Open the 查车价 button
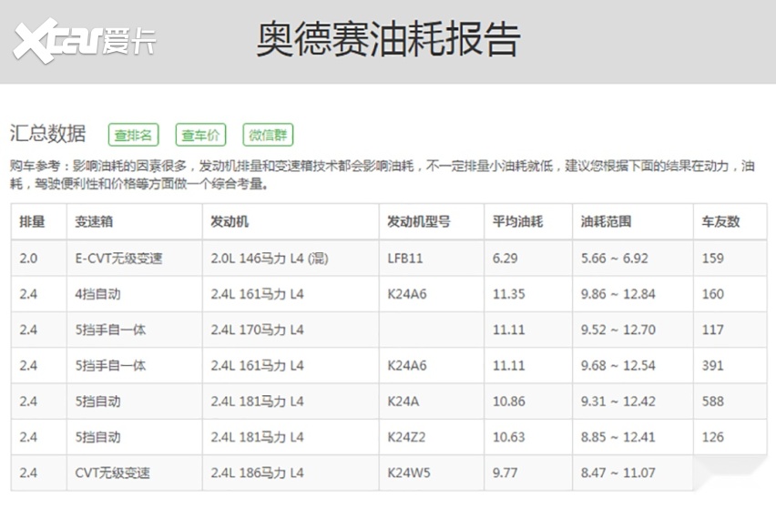Screen dimensions: 776x508 click(200, 135)
